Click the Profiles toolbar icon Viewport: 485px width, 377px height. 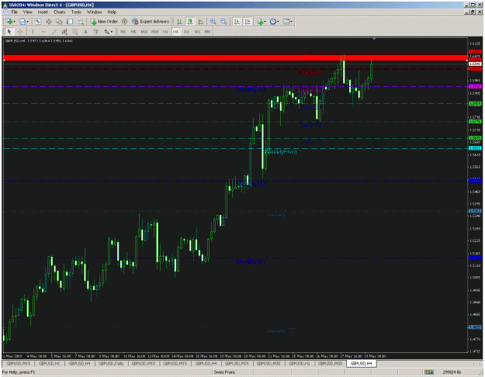[x=22, y=22]
